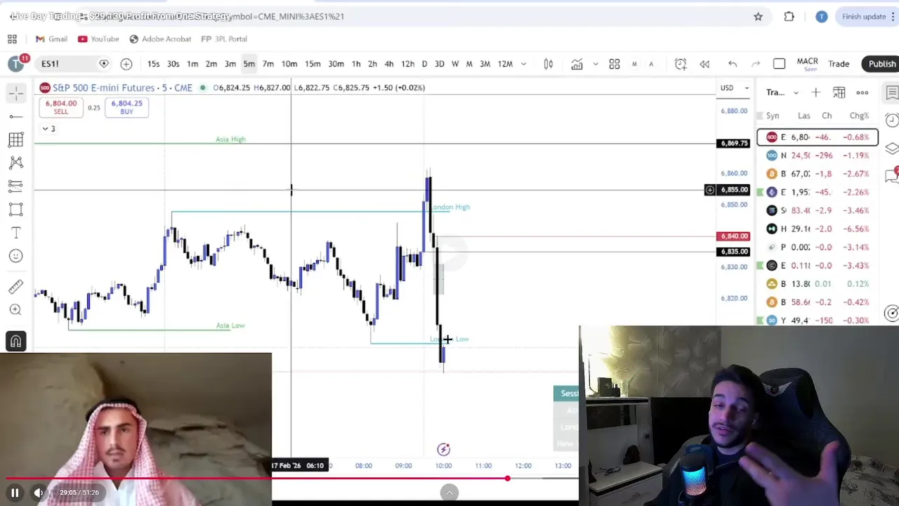This screenshot has height=506, width=899.
Task: Click the compare/add symbol plus icon
Action: 126,64
